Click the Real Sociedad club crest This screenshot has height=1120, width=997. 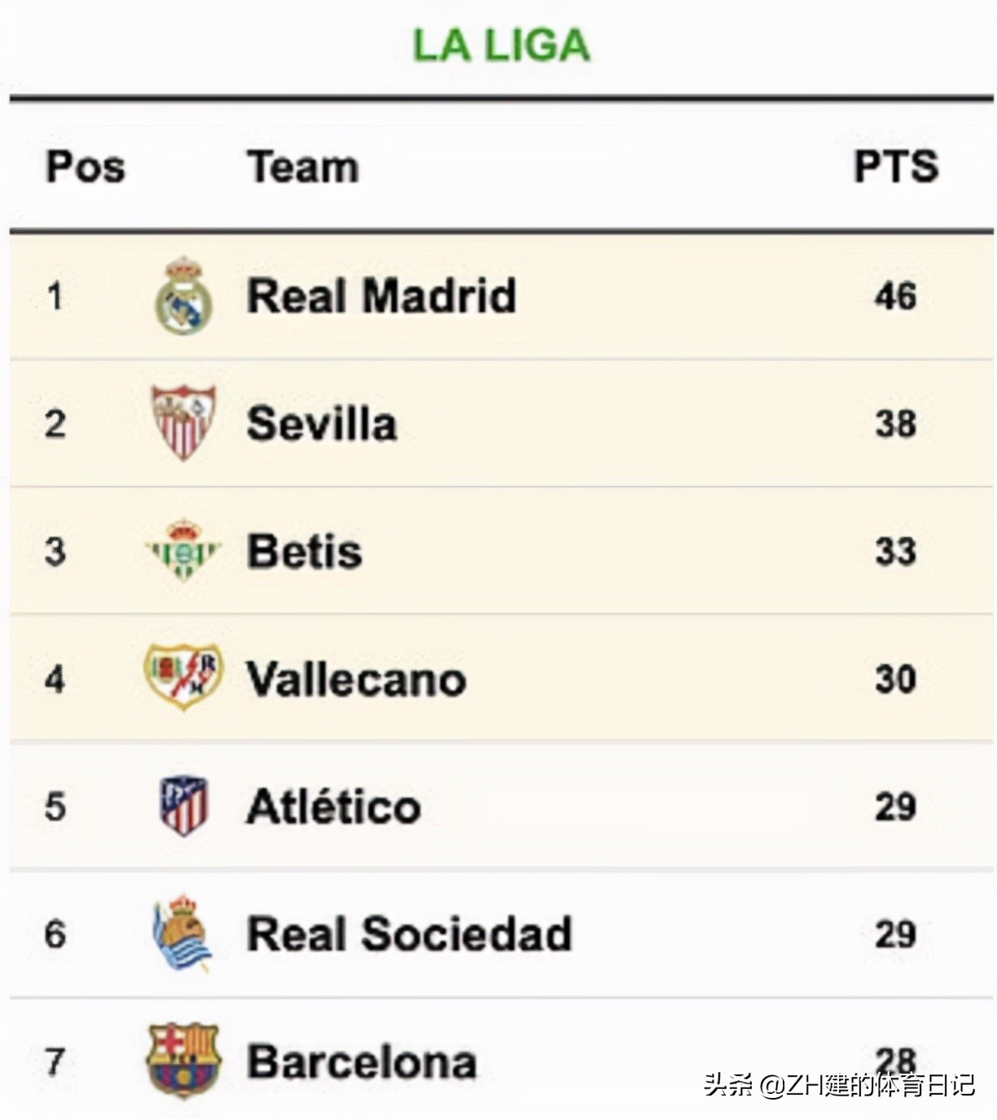(182, 933)
